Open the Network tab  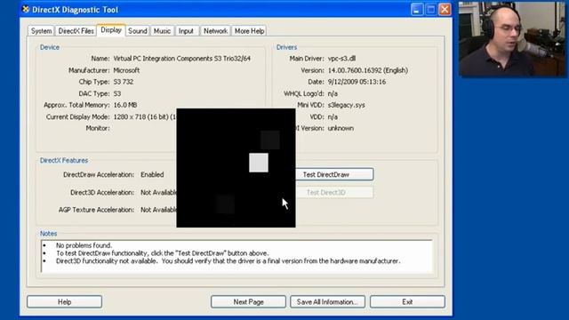pos(215,31)
